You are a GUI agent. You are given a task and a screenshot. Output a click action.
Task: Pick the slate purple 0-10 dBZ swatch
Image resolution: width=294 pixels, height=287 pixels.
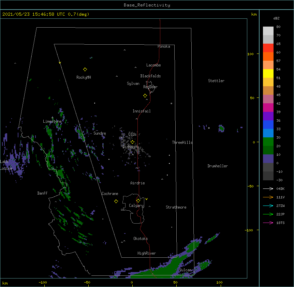pyautogui.click(x=268, y=159)
